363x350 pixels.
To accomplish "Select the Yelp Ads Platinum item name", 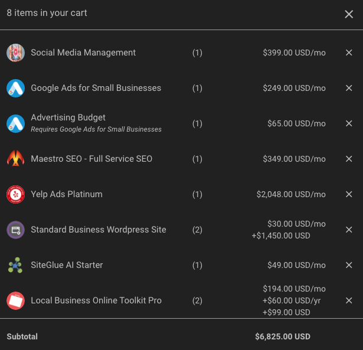I will (x=67, y=194).
